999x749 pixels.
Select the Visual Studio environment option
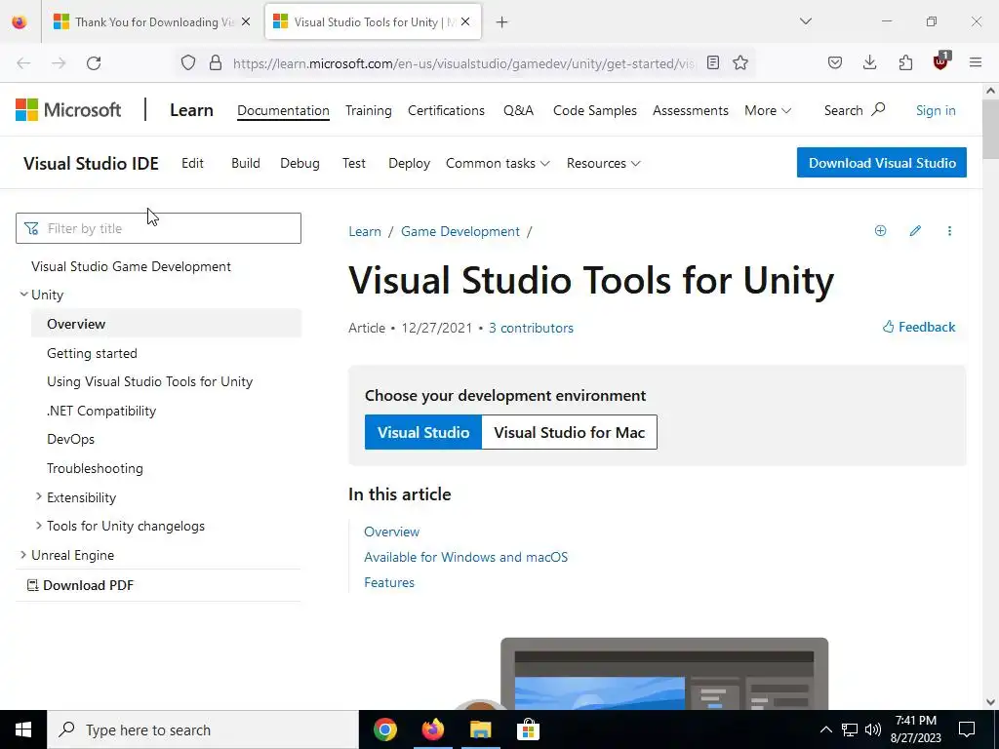[423, 432]
